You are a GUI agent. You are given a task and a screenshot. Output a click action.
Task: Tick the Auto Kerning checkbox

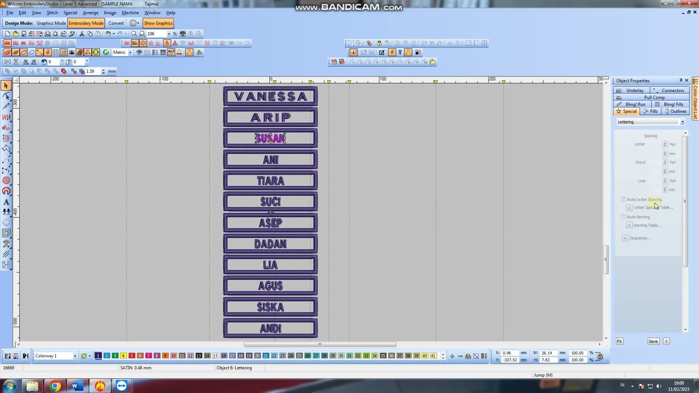coord(624,217)
